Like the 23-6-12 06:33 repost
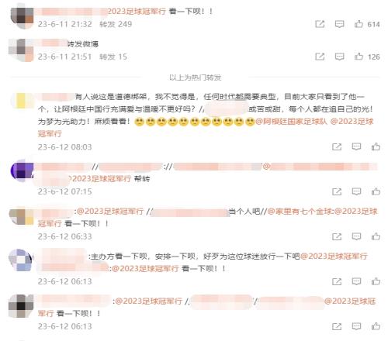 tap(376, 236)
